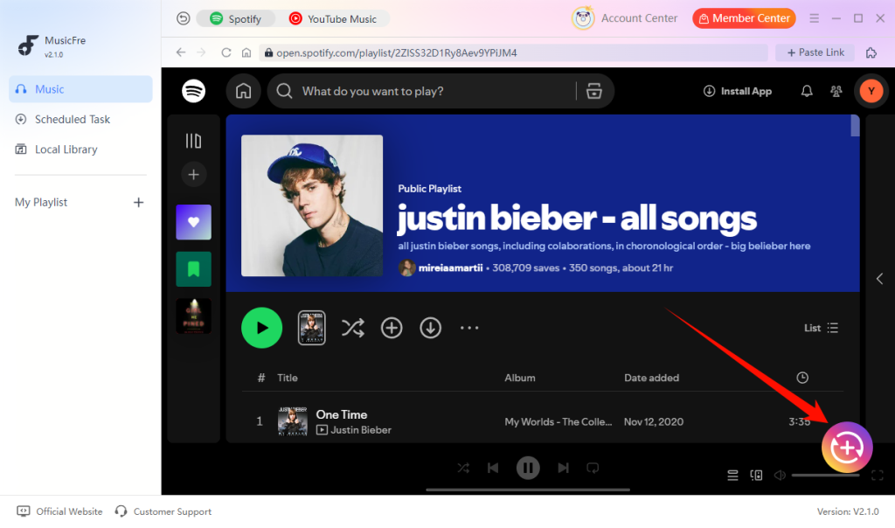
Task: Click the Paste Link button
Action: tap(815, 52)
